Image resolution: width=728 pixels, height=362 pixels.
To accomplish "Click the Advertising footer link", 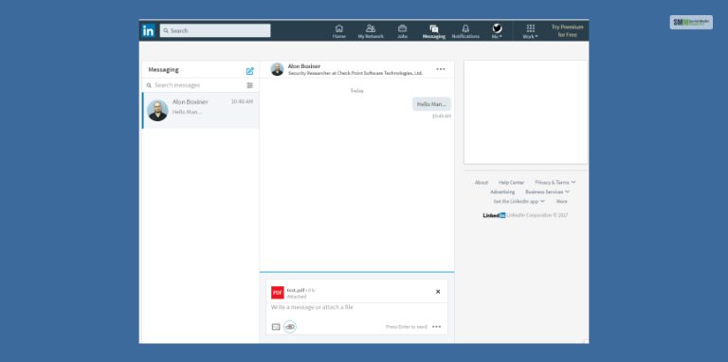I will pyautogui.click(x=502, y=191).
